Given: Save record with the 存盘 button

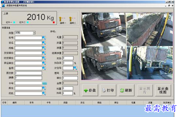Looking at the screenshot, I should pos(90,90).
